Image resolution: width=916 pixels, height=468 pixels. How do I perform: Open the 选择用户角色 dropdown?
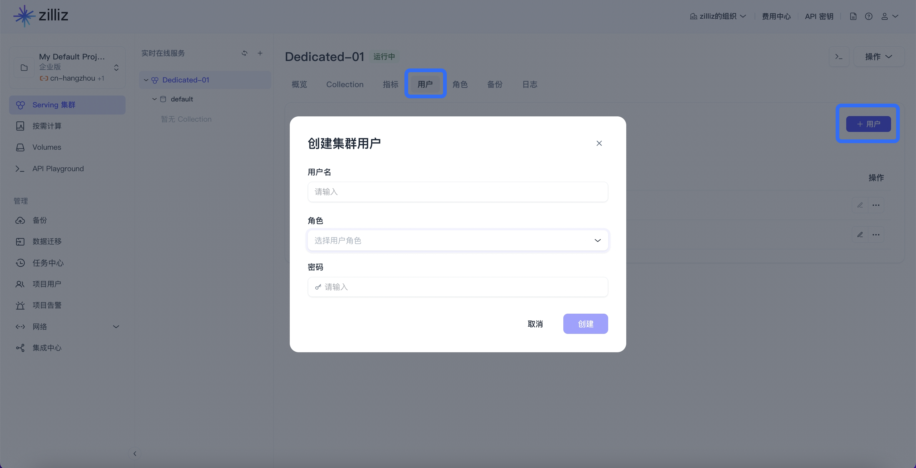pyautogui.click(x=458, y=241)
